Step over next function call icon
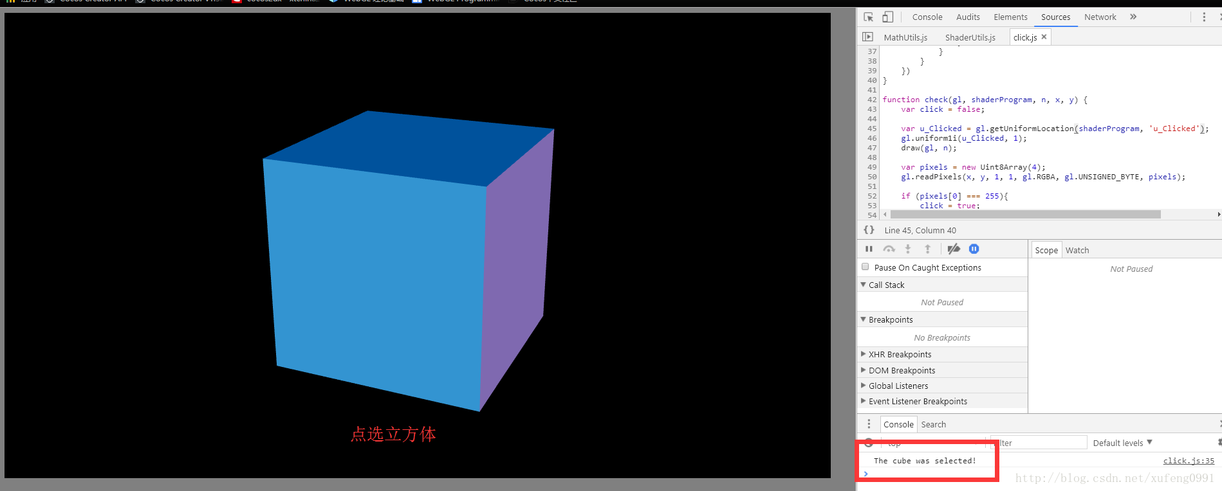1222x491 pixels. [x=889, y=249]
